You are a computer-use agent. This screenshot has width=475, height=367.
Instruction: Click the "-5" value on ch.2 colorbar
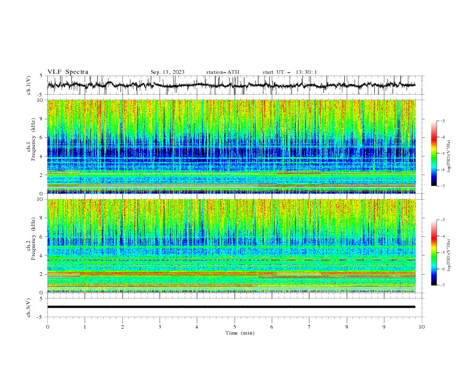442,252
